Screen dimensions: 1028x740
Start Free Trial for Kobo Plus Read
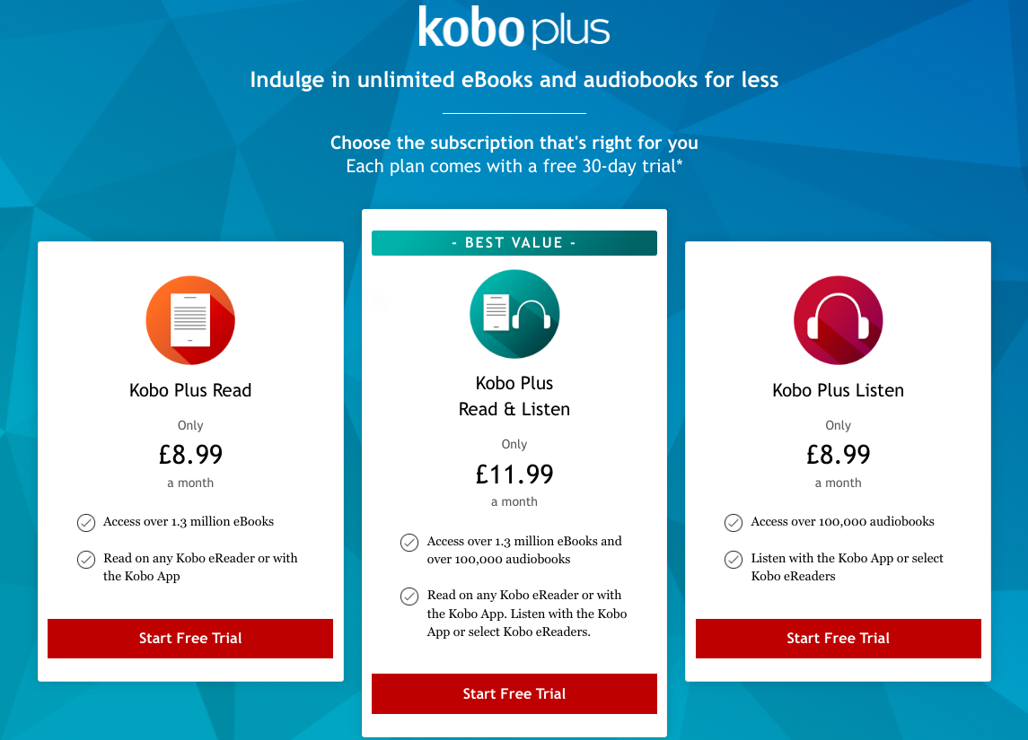190,639
